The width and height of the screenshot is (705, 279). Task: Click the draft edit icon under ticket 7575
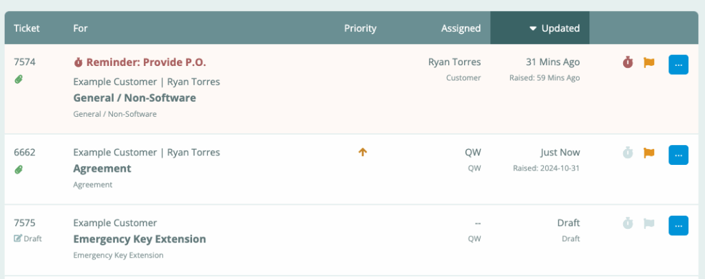pyautogui.click(x=18, y=239)
